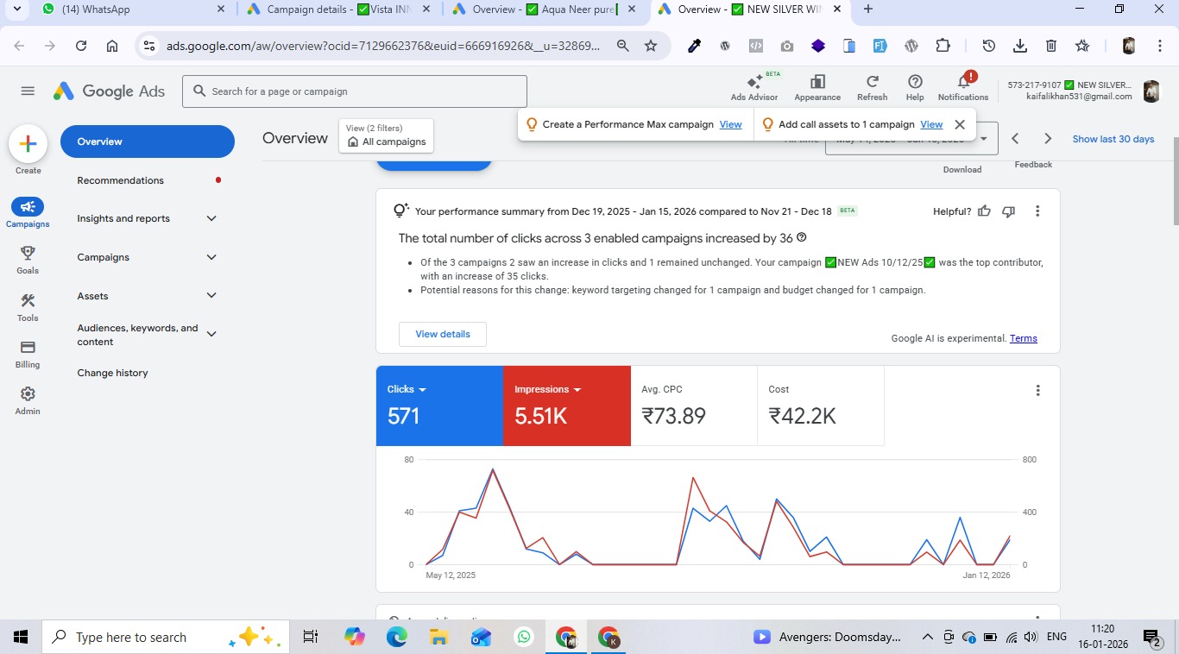Click the Refresh icon

point(872,83)
